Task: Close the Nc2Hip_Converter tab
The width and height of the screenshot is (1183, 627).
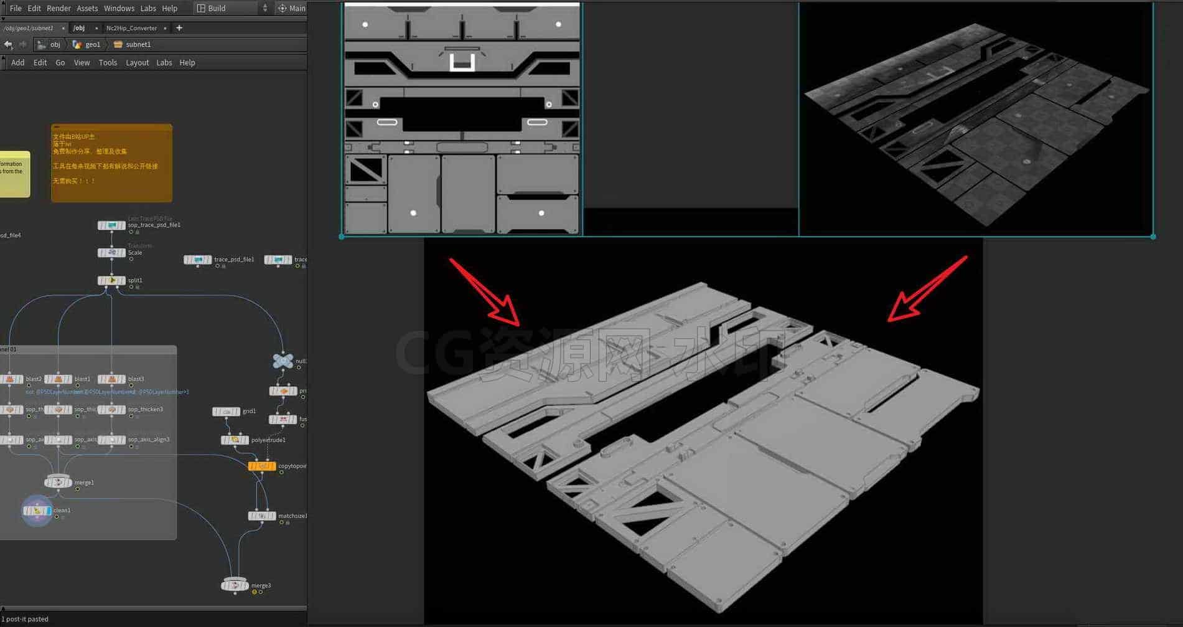Action: [165, 28]
